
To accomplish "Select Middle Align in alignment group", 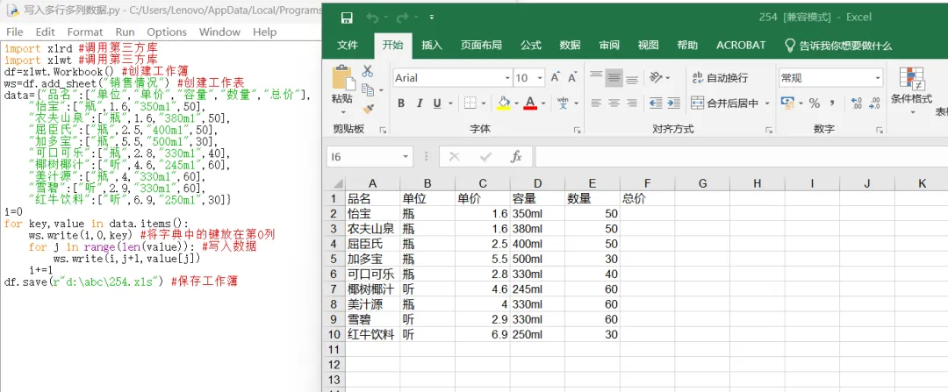I will pyautogui.click(x=614, y=77).
